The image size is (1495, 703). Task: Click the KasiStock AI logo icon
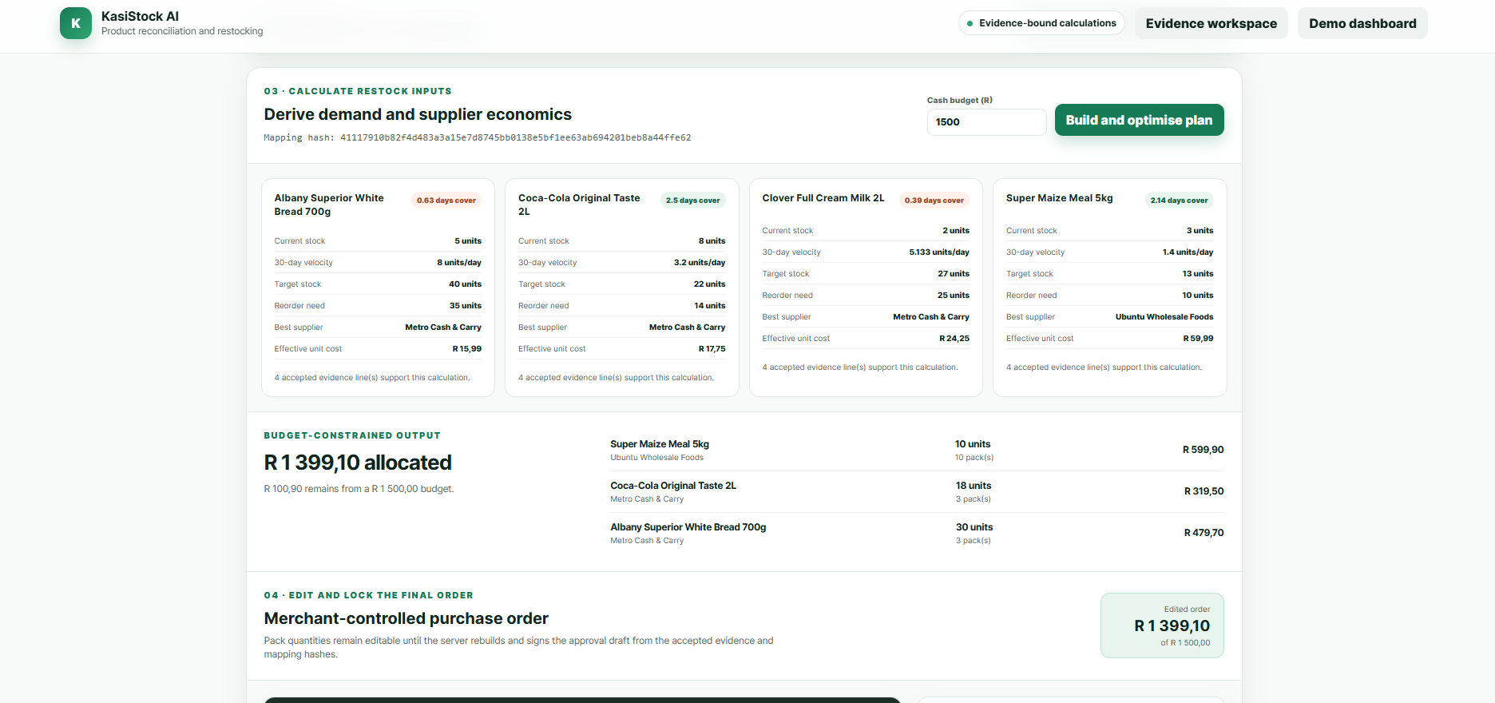76,23
